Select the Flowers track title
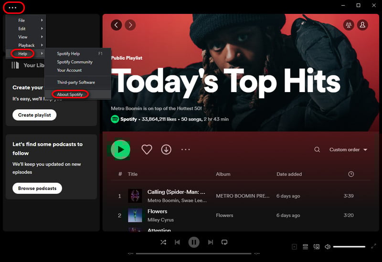382x262 pixels. (158, 211)
